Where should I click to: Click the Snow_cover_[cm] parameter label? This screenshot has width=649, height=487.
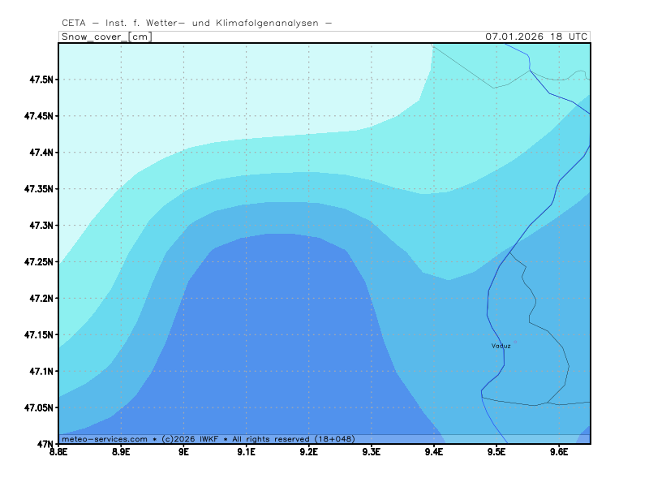(106, 37)
